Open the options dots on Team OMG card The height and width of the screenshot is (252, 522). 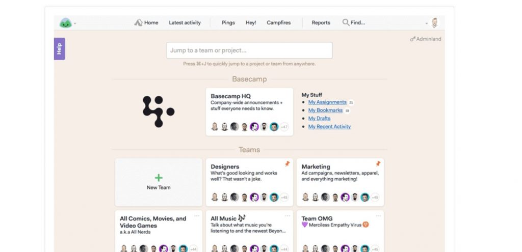(379, 216)
